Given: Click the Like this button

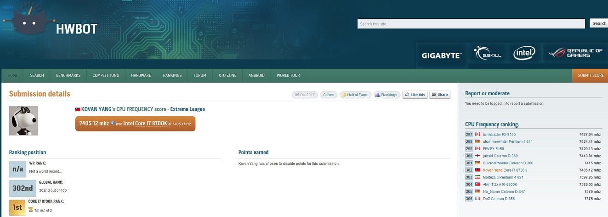Looking at the screenshot, I should click(x=415, y=95).
